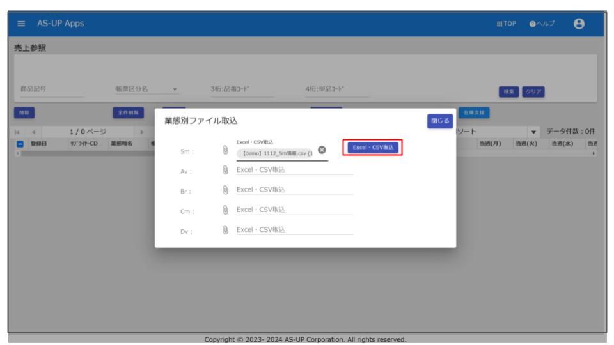Click the paperclip icon for Br row

click(225, 190)
